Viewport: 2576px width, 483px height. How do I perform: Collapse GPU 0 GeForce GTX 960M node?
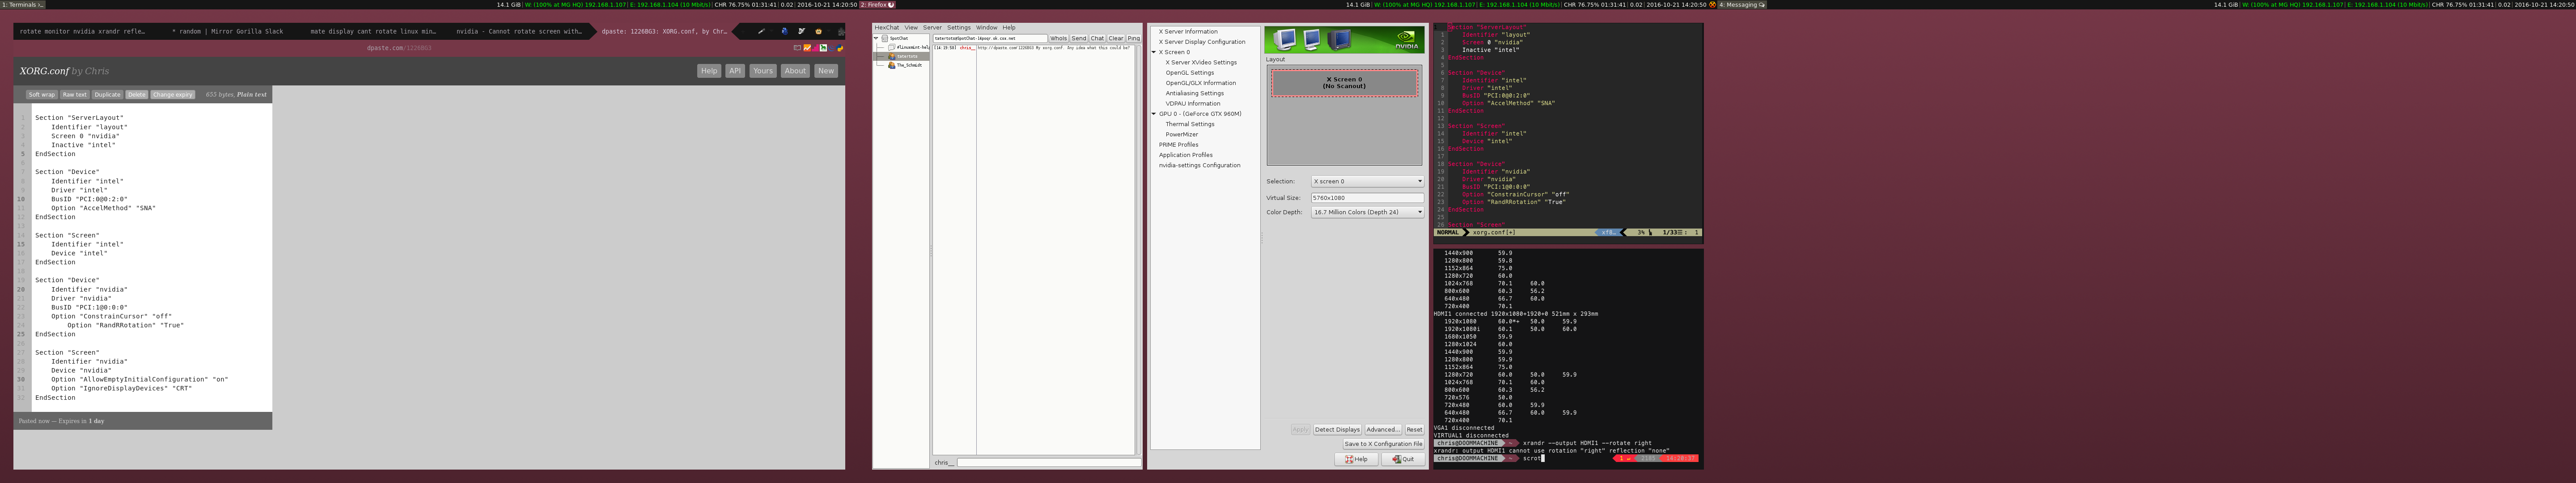1154,114
